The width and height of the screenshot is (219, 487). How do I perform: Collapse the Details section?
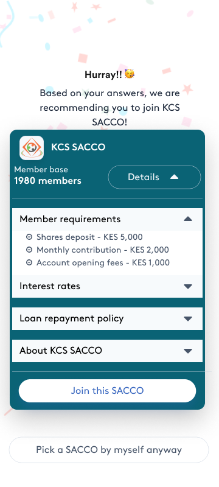(155, 177)
